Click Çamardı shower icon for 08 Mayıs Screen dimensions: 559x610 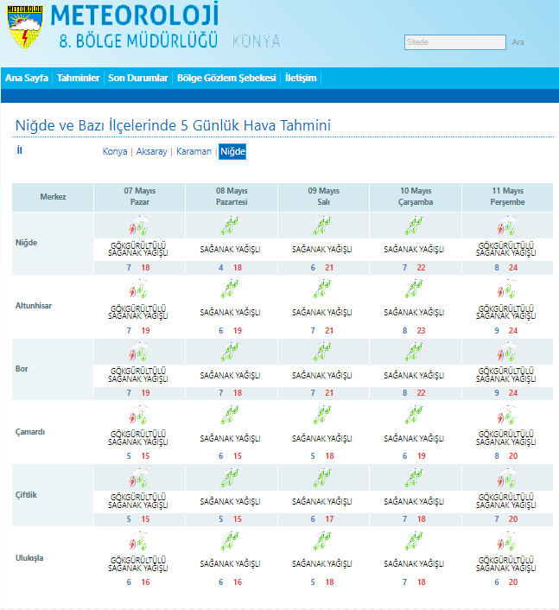coord(231,415)
